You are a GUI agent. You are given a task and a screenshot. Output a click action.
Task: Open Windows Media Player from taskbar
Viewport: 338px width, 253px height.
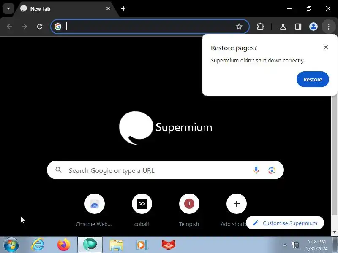point(142,245)
